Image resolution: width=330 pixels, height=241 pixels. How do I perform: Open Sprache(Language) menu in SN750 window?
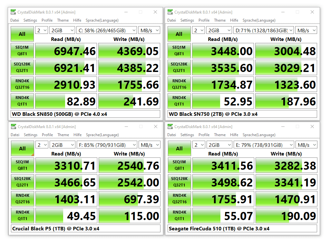259,20
